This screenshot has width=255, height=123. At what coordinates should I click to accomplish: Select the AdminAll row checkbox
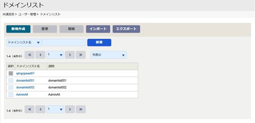11,95
